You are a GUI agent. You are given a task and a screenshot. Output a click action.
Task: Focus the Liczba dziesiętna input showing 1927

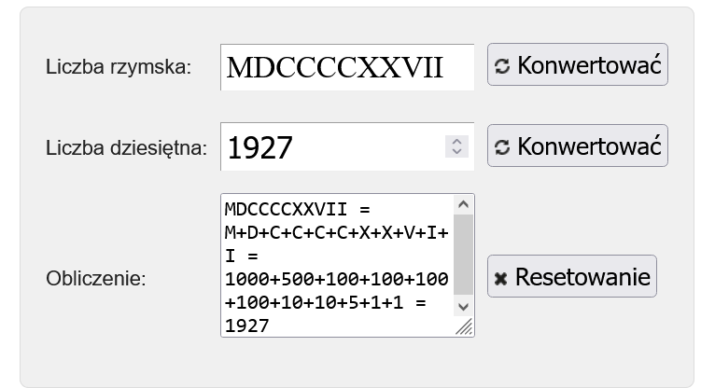click(327, 147)
